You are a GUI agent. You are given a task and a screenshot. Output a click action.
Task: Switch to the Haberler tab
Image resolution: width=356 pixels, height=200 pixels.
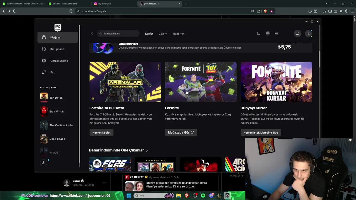pos(178,34)
